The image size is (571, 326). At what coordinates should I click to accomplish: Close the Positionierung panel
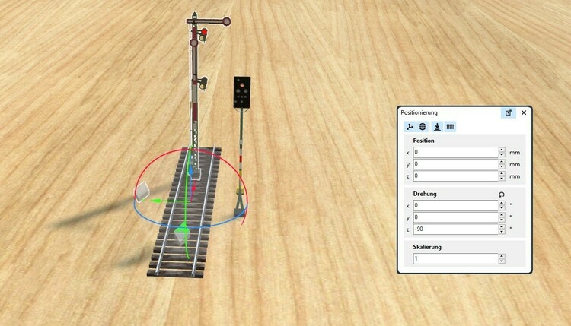pos(524,112)
